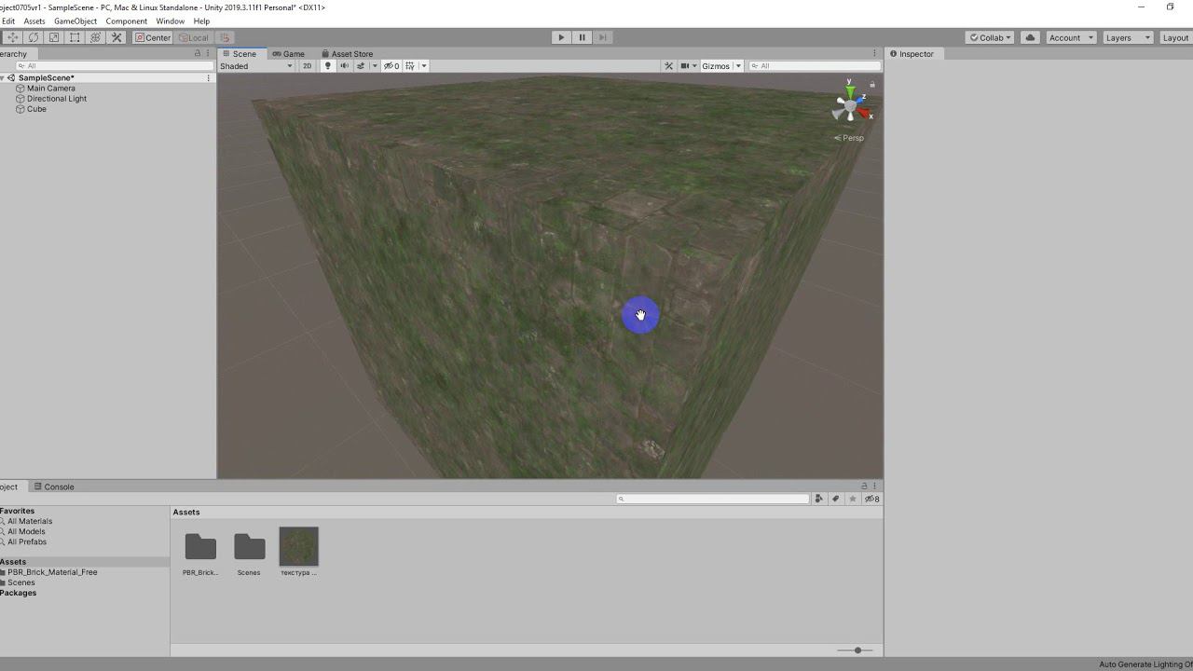Open the Gizmos dropdown arrow
Screen dimensions: 1193x671
click(x=738, y=66)
